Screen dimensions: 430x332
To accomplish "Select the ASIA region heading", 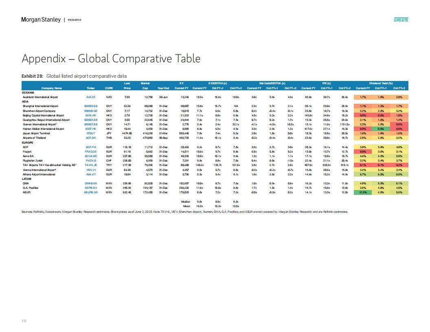I will click(x=25, y=102).
